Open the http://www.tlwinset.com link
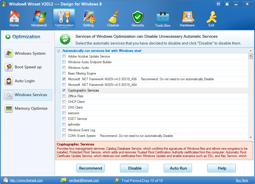 (x=26, y=180)
